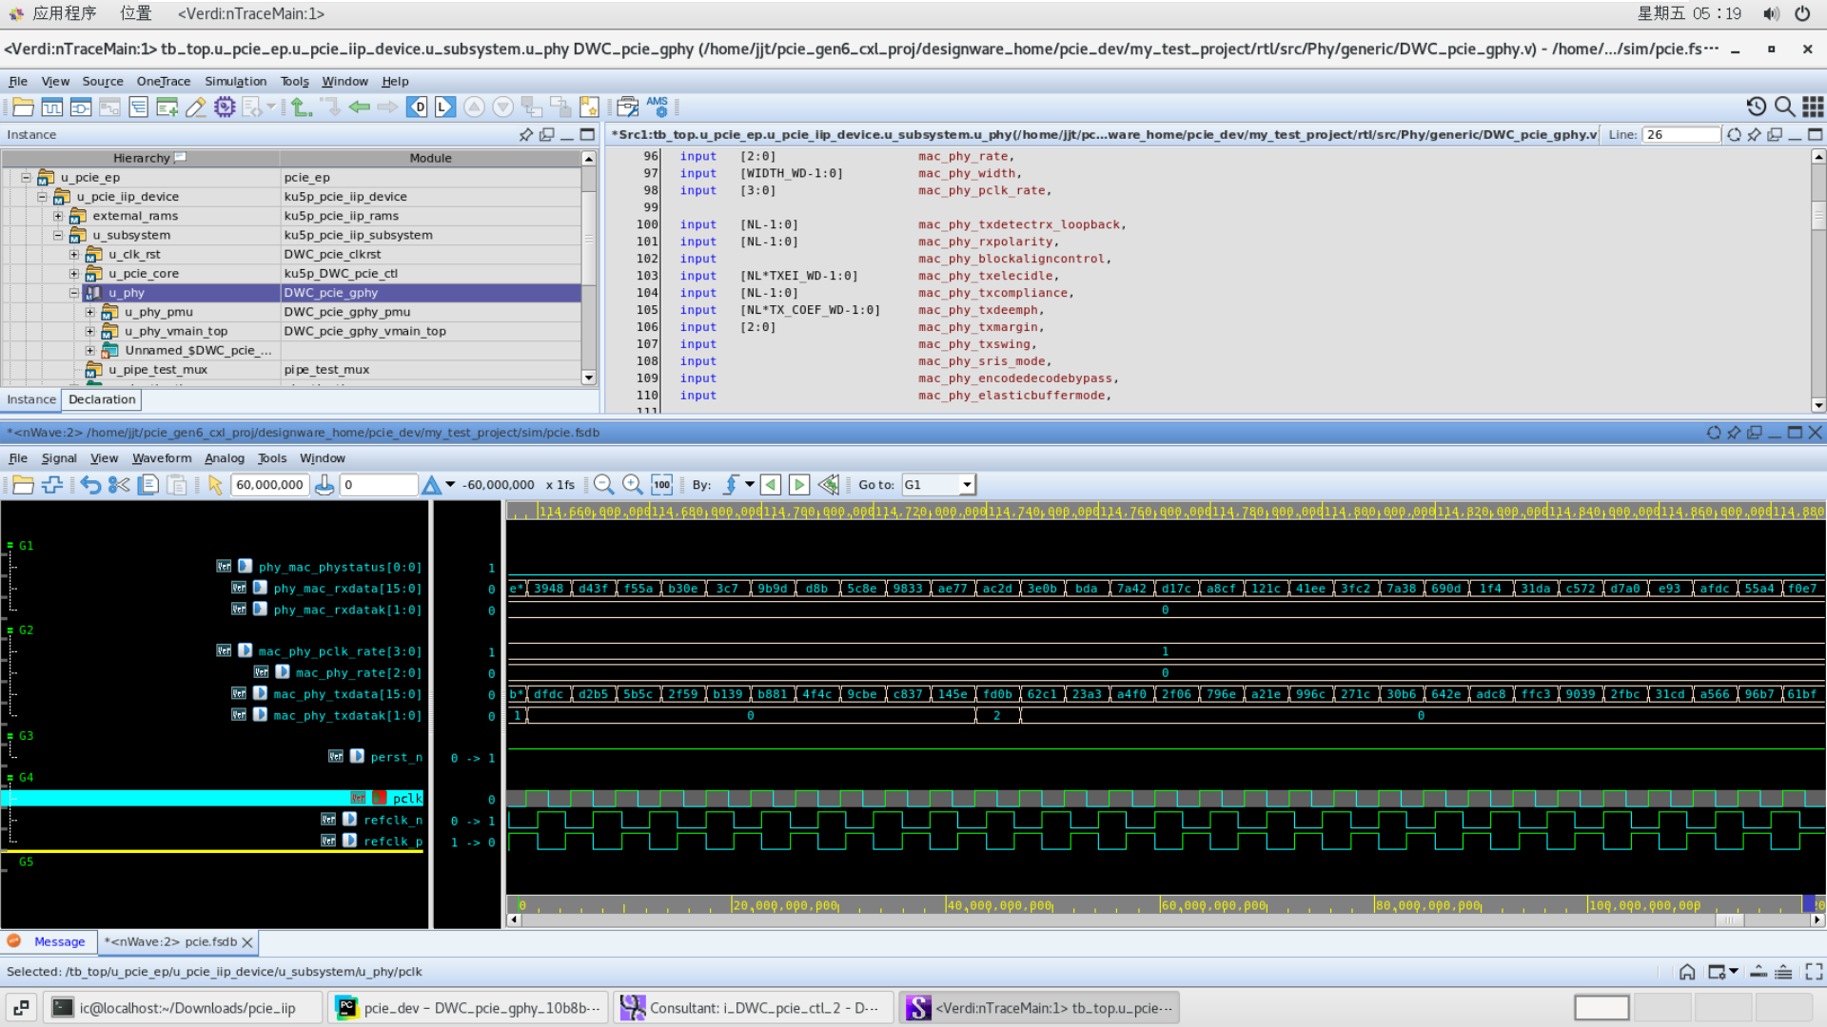Click the undo arrow in nWave toolbar
The image size is (1827, 1027).
[x=90, y=485]
